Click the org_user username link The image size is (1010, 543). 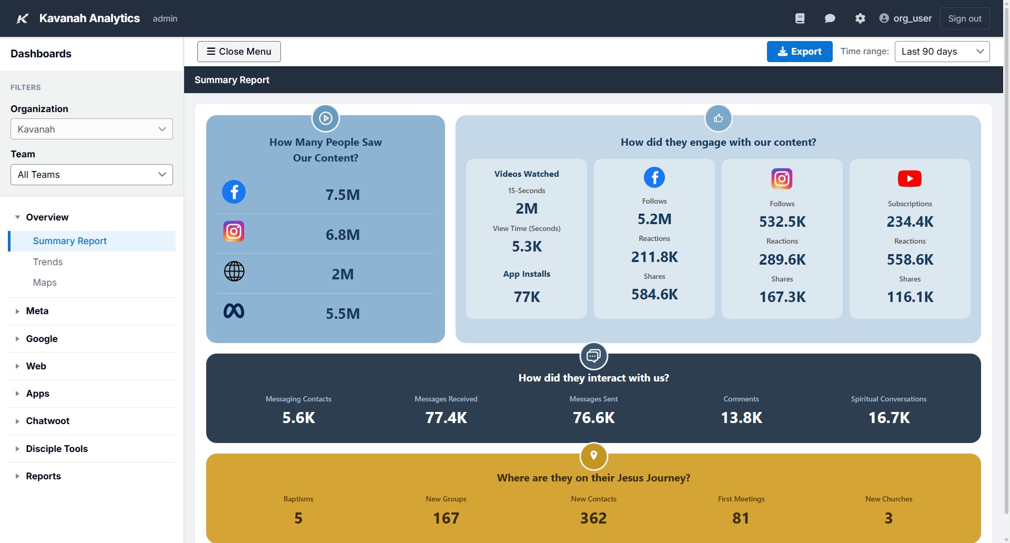click(x=912, y=18)
